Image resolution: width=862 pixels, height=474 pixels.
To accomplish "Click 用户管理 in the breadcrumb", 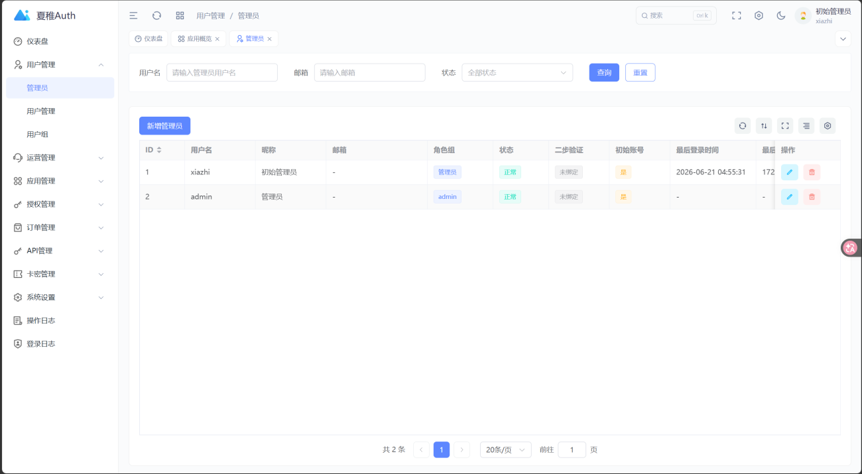I will pos(210,15).
